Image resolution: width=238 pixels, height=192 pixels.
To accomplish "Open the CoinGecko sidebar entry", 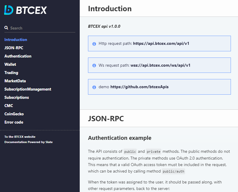I will click(14, 114).
